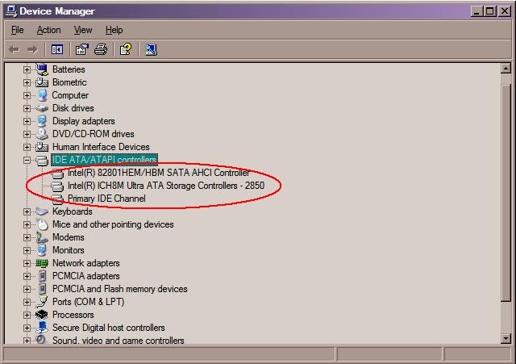Click the scrollbar down arrow
The height and width of the screenshot is (364, 516).
[x=506, y=338]
